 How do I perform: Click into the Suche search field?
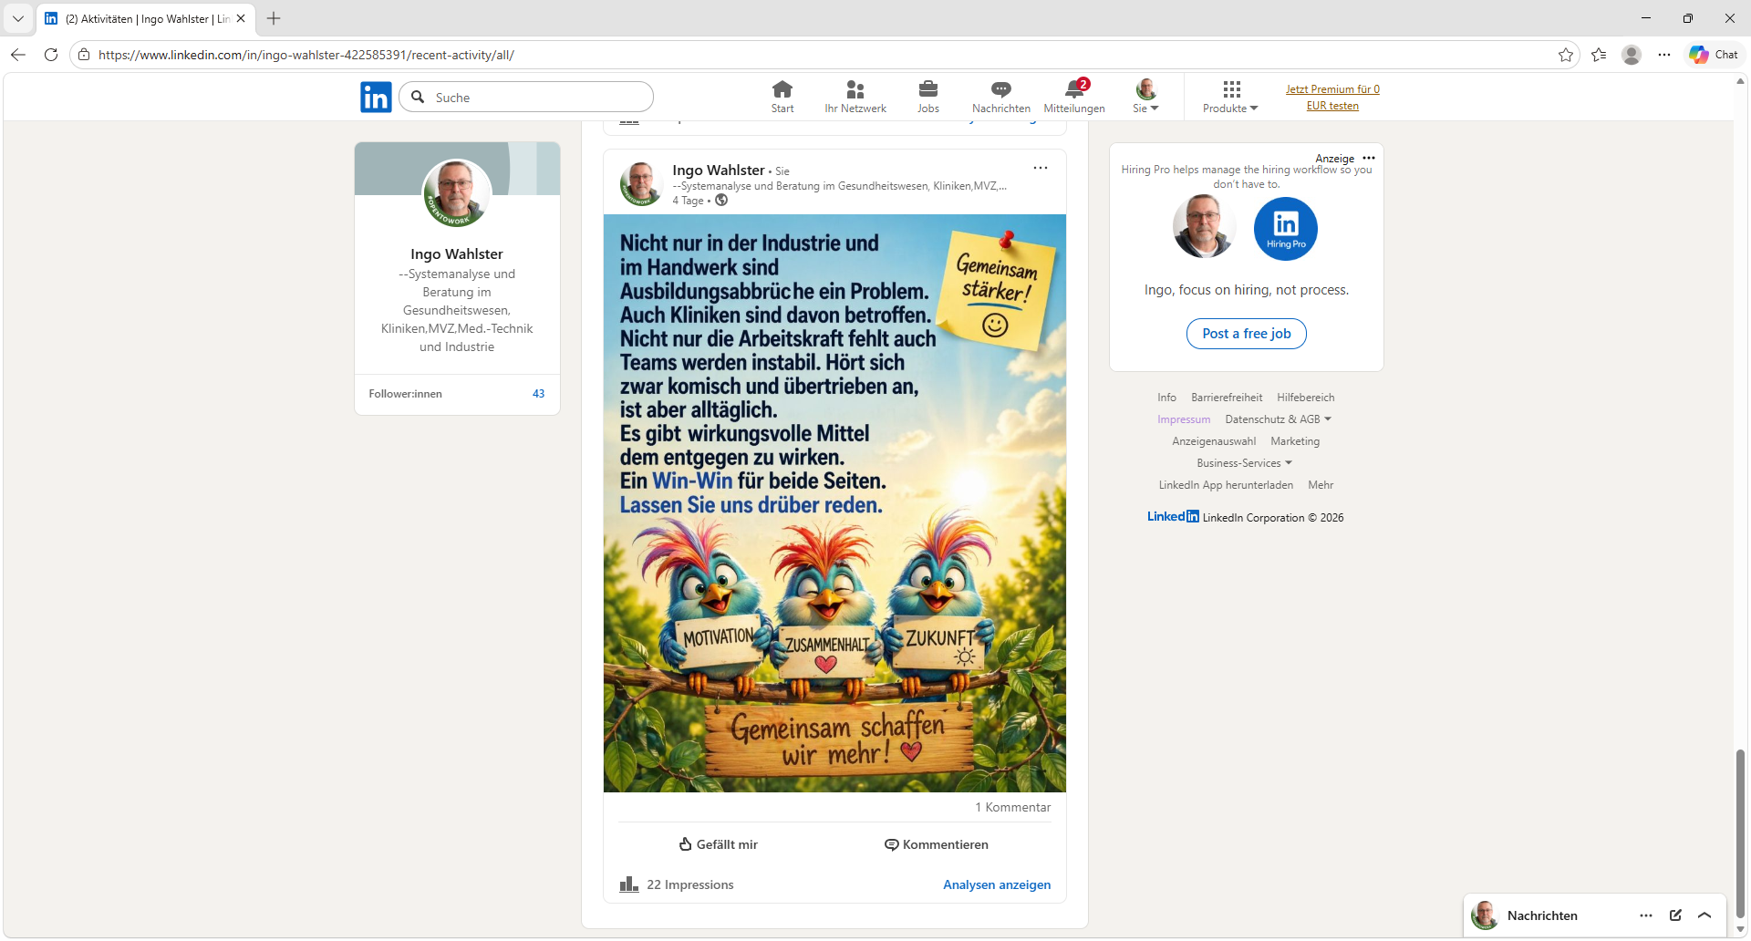pyautogui.click(x=526, y=98)
